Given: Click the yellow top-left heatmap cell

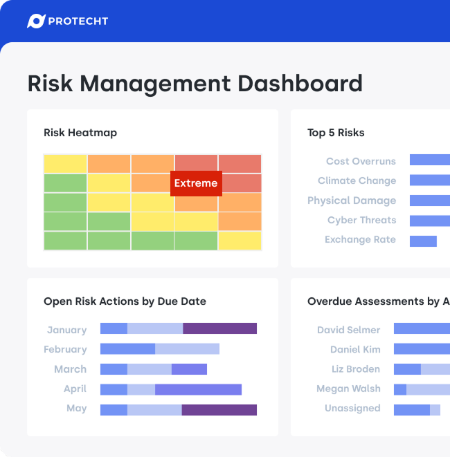Looking at the screenshot, I should [65, 164].
